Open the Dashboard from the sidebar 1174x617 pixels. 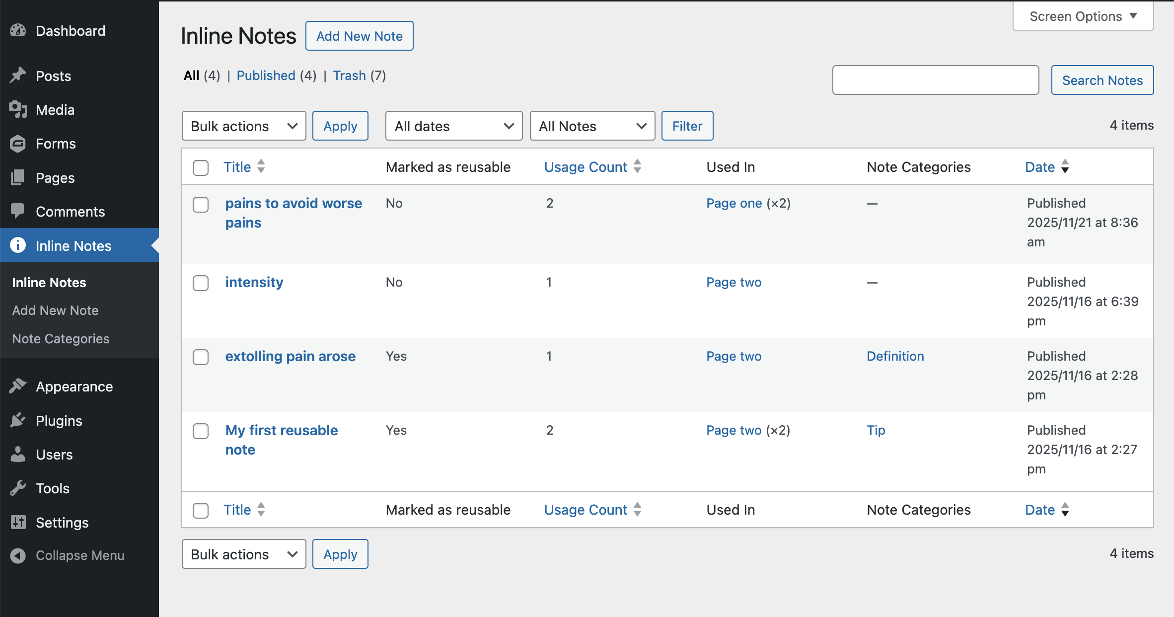click(x=18, y=30)
